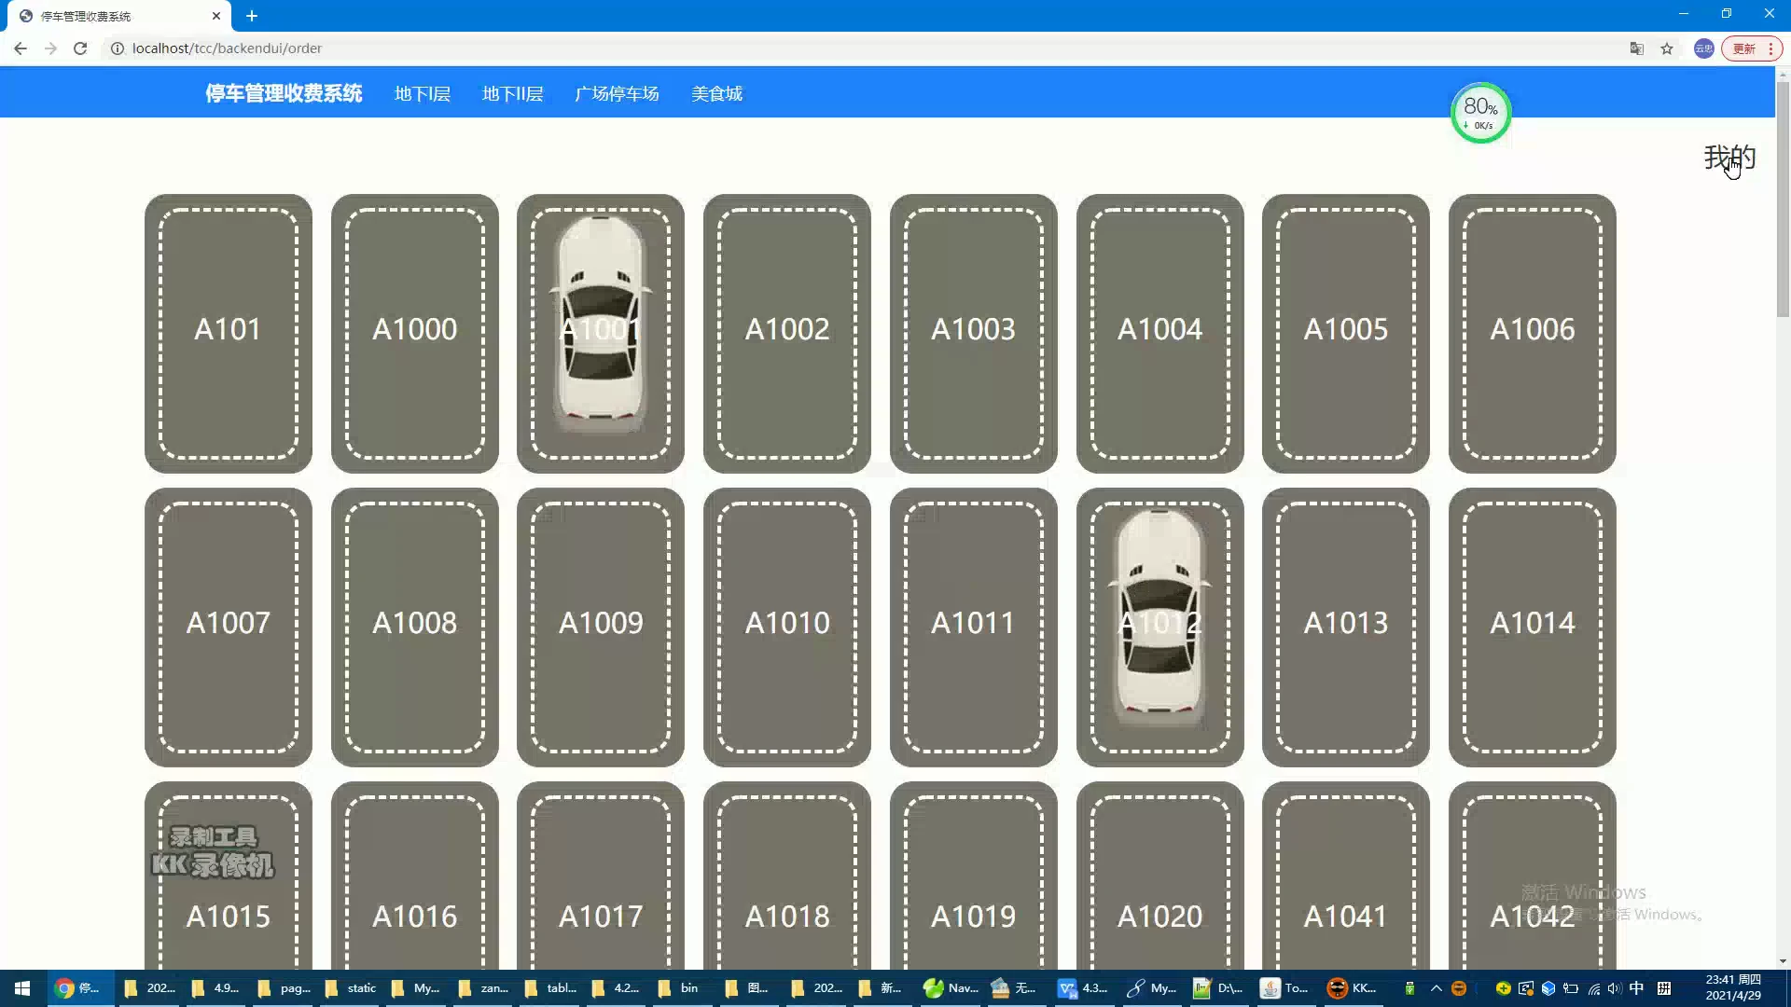Image resolution: width=1791 pixels, height=1007 pixels.
Task: Click 停车管理收费系统 title link
Action: [284, 93]
